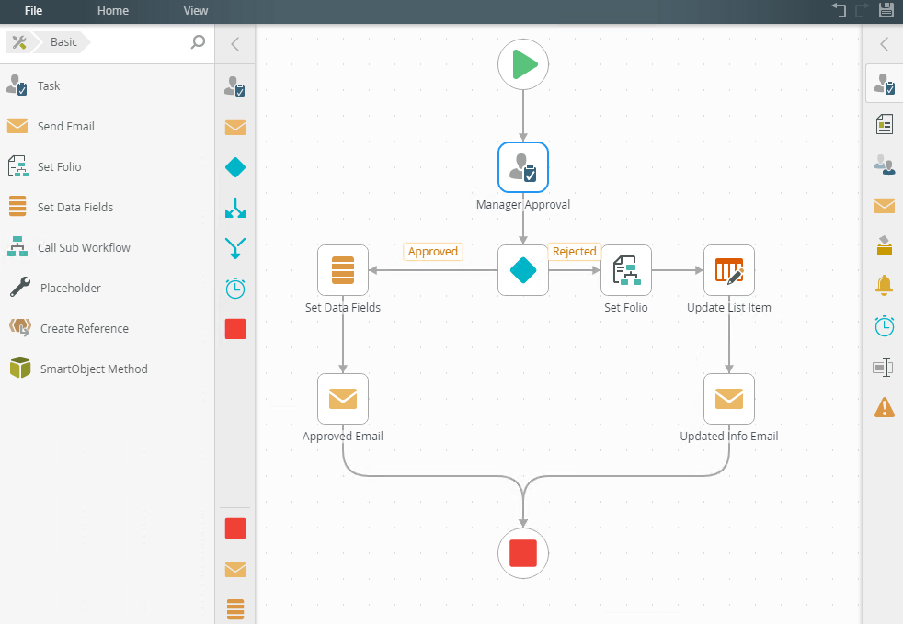903x624 pixels.
Task: Select the blue diamond decision node
Action: [523, 270]
